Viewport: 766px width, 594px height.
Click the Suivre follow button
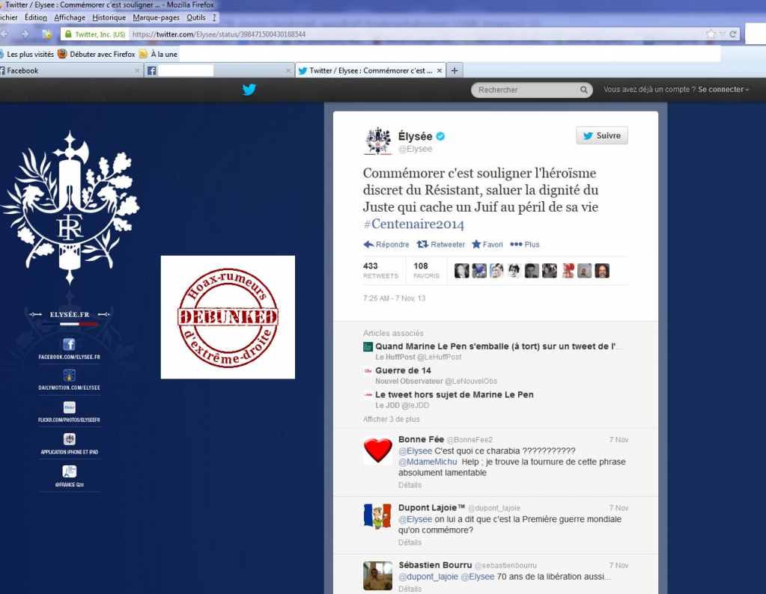[x=602, y=135]
